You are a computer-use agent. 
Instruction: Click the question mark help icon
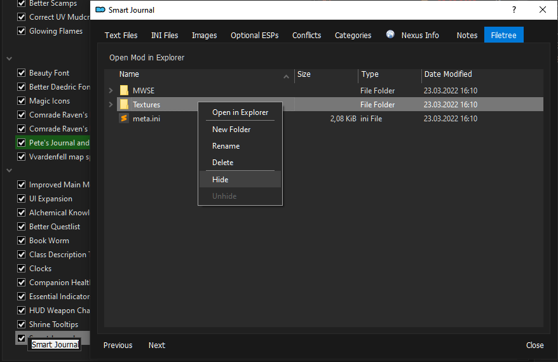pyautogui.click(x=514, y=10)
